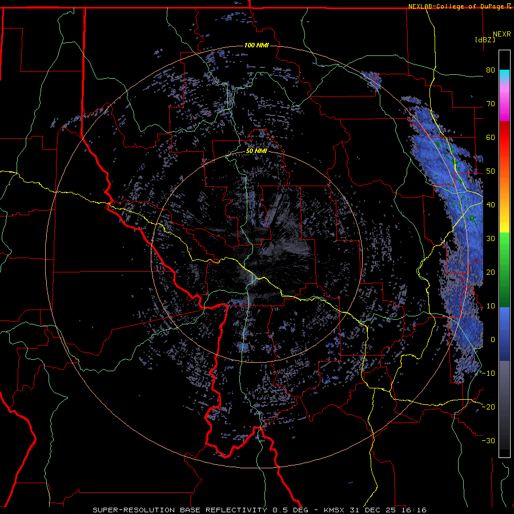The height and width of the screenshot is (514, 514).
Task: Click the -10 value on dBZ scale
Action: 489,374
